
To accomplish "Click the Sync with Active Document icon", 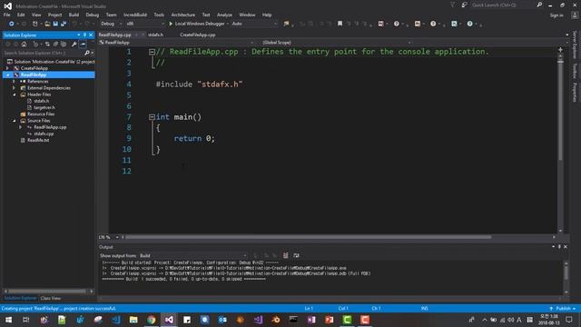I will (47, 45).
